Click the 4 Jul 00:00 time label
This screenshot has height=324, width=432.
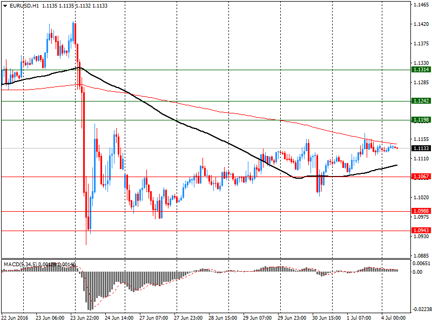click(394, 318)
